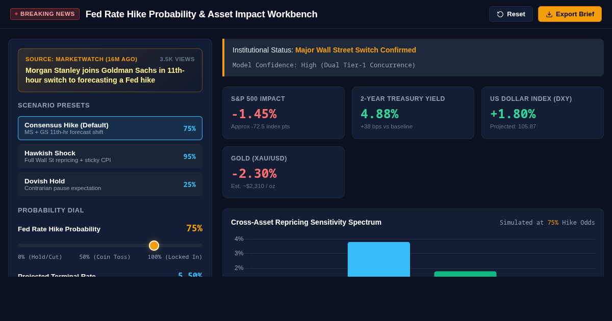Click the Reset button label
Viewport: 612px width, 321px height.
tap(516, 14)
